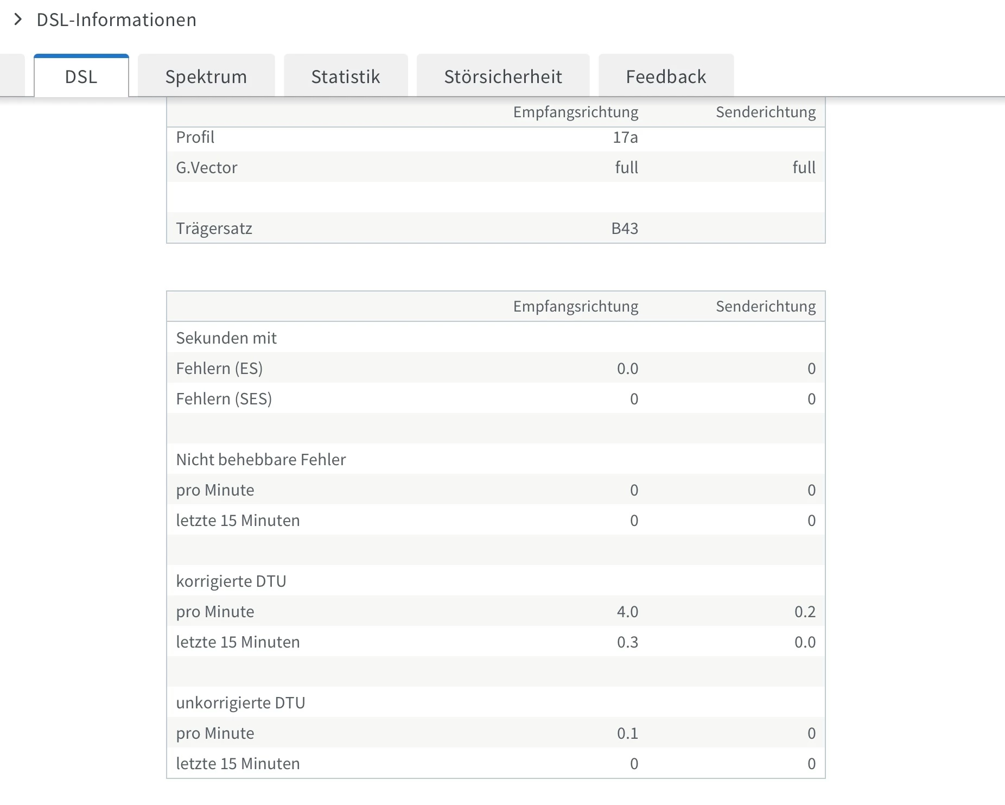
Task: Open the Statistik tab
Action: tap(346, 77)
